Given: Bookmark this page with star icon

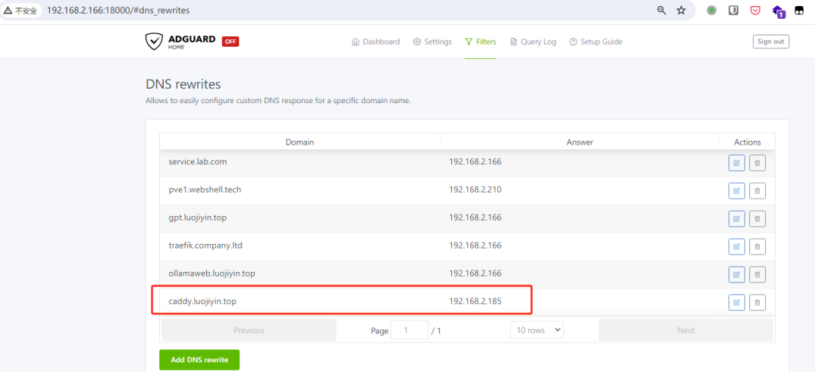Looking at the screenshot, I should (x=681, y=11).
